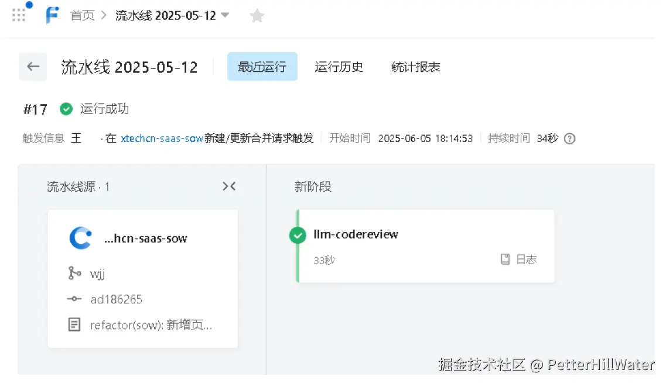The width and height of the screenshot is (666, 384).
Task: Switch to the 统计报表 tab
Action: (415, 67)
